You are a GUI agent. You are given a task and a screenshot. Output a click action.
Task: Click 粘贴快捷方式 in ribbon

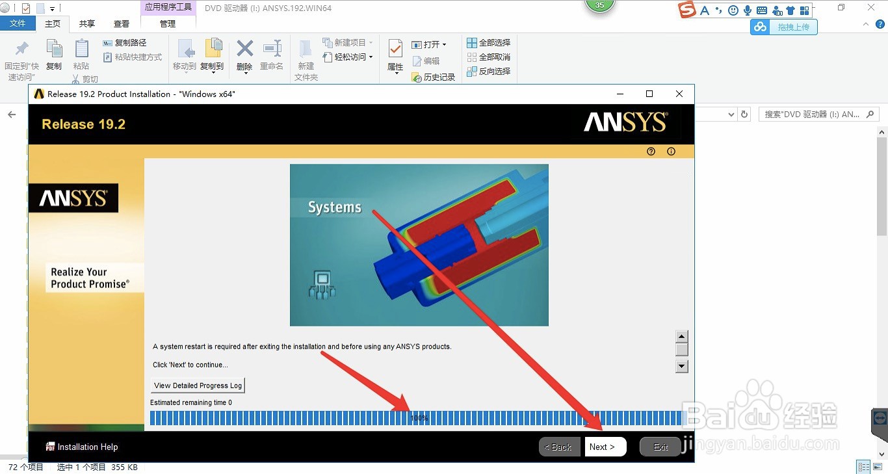point(133,57)
